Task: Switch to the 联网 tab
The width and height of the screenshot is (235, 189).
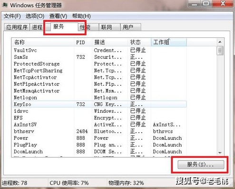Action: pos(109,27)
